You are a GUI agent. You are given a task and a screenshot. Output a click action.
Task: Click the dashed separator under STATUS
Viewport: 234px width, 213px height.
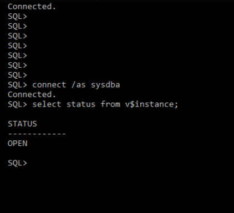pos(37,134)
